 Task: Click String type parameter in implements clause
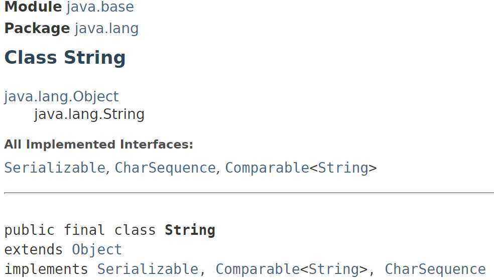[x=334, y=269]
